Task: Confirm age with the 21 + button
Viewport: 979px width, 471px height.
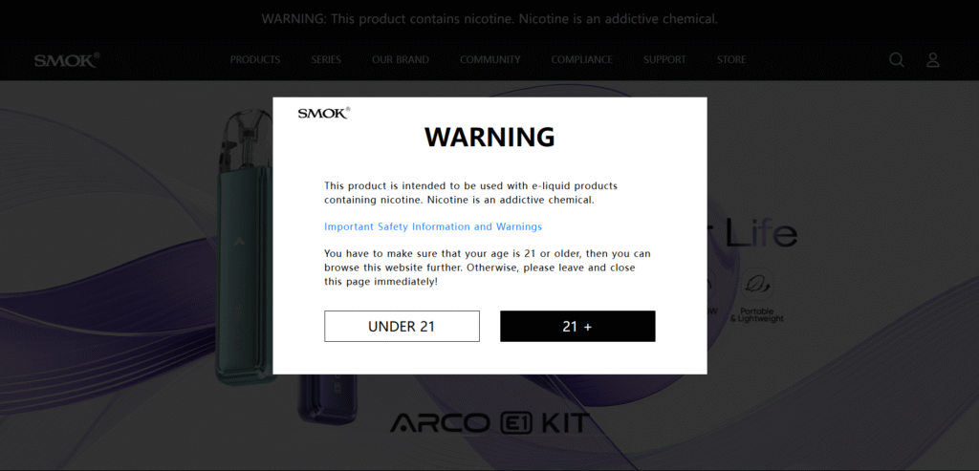Action: (577, 327)
